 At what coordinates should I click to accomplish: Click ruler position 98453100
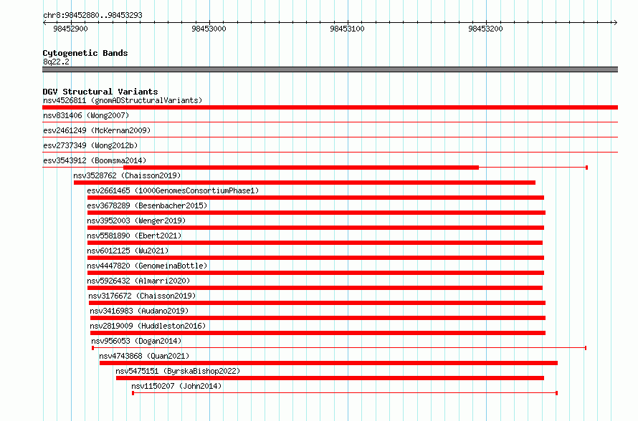(347, 29)
